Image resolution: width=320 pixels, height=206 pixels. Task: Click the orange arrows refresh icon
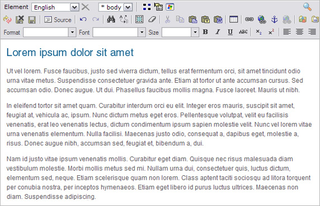[x=7, y=20]
